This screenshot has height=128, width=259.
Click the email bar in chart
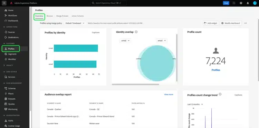click(75, 64)
